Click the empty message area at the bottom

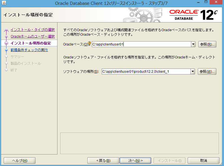pyautogui.click(x=139, y=143)
